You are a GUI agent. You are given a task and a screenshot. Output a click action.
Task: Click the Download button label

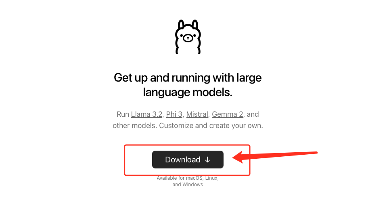point(183,160)
